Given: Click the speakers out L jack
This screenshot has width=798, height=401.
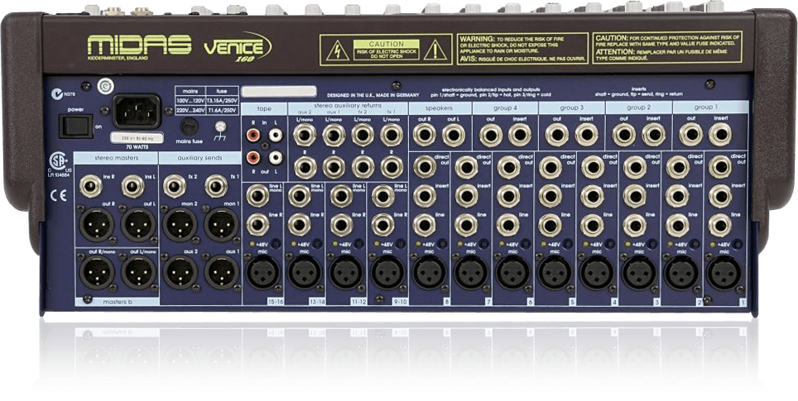Looking at the screenshot, I should [454, 135].
